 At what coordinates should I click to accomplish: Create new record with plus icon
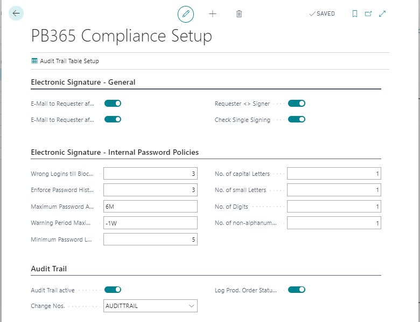[212, 14]
